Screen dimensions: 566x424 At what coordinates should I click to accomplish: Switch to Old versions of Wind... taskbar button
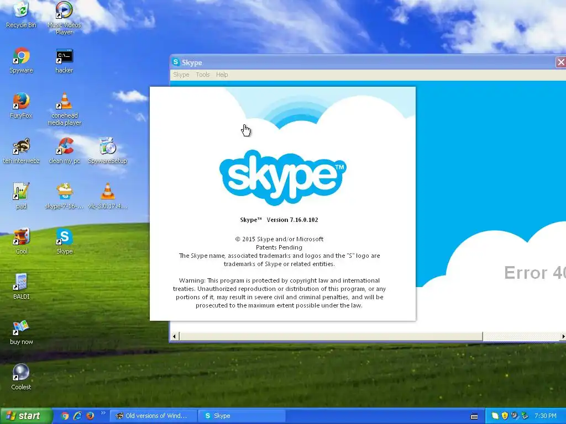(153, 416)
